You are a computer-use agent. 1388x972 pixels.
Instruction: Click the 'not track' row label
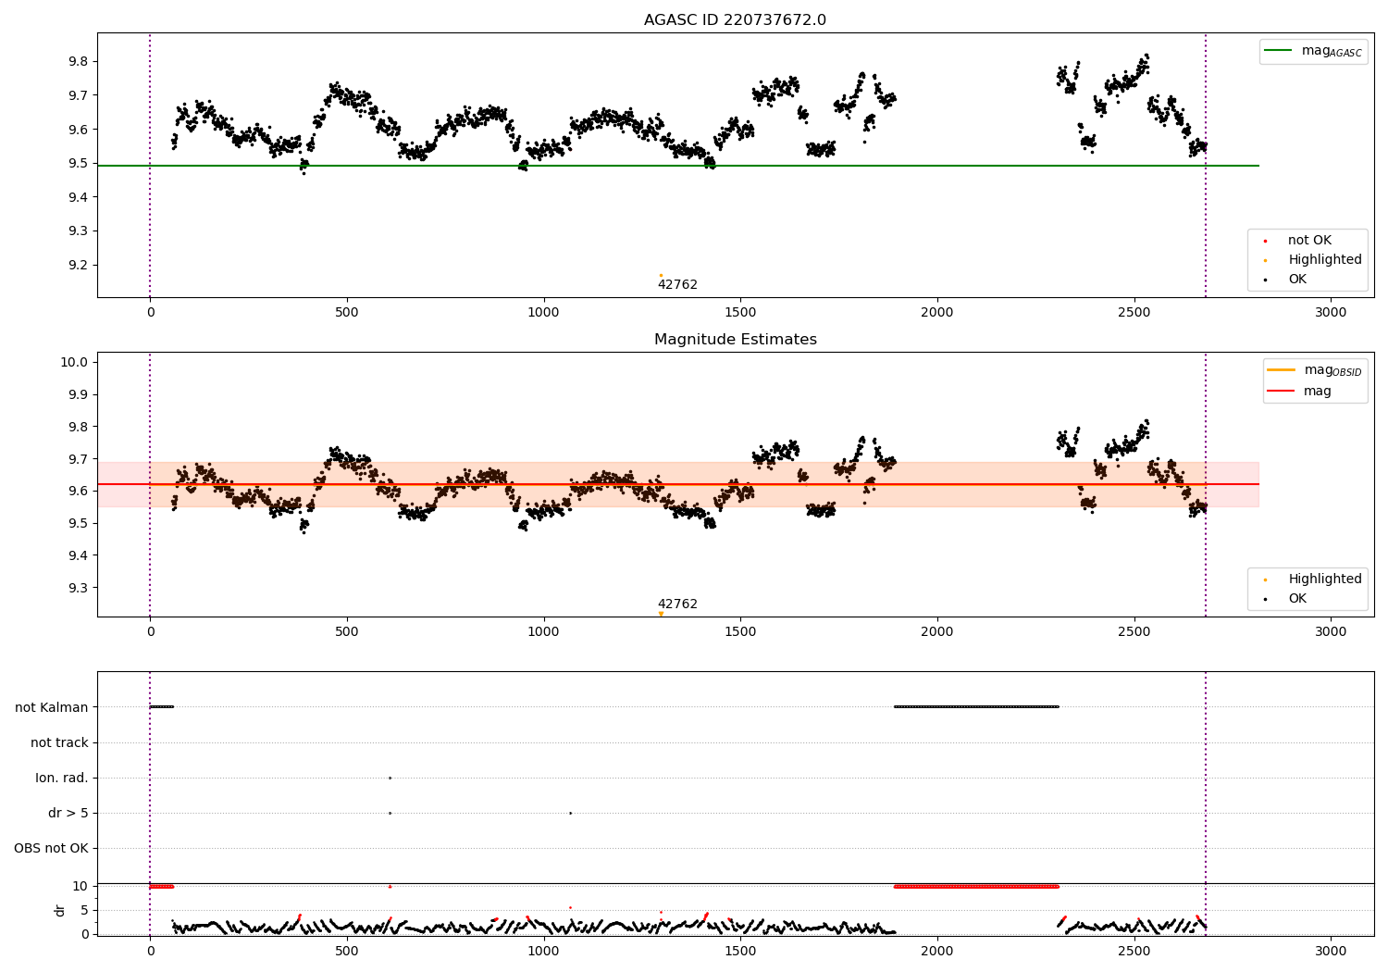tap(59, 742)
